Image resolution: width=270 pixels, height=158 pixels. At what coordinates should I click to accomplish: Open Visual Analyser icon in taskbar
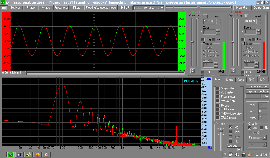[11, 155]
